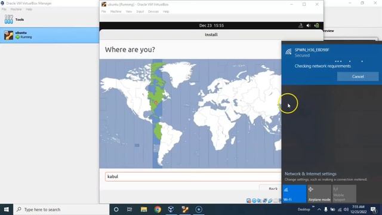
Task: Open File menu in VM window
Action: pos(103,11)
